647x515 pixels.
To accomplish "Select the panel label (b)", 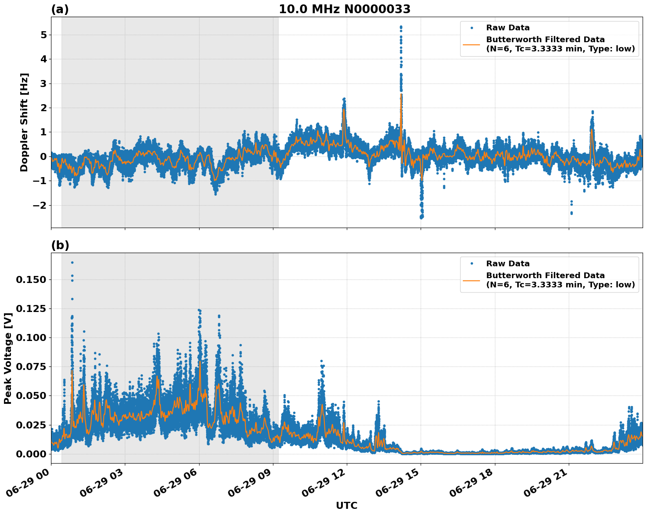I will pos(60,245).
